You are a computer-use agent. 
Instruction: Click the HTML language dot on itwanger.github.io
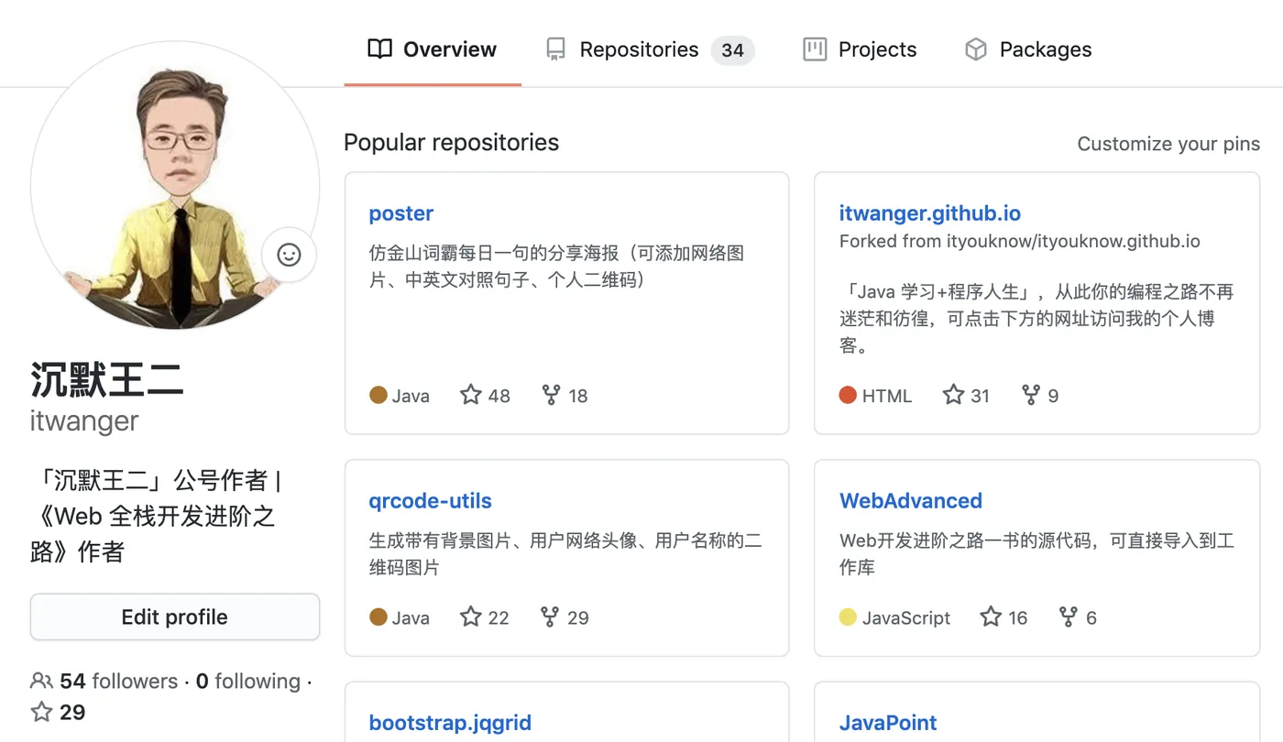(848, 395)
